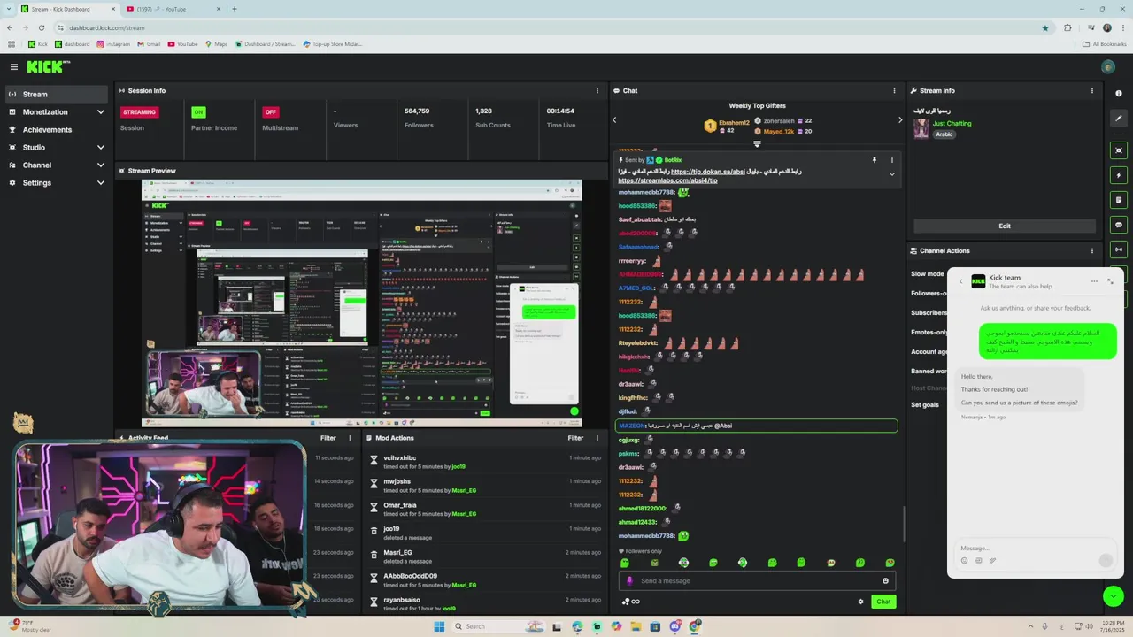Open the Mod Actions three-dot menu
The width and height of the screenshot is (1133, 637).
[597, 438]
